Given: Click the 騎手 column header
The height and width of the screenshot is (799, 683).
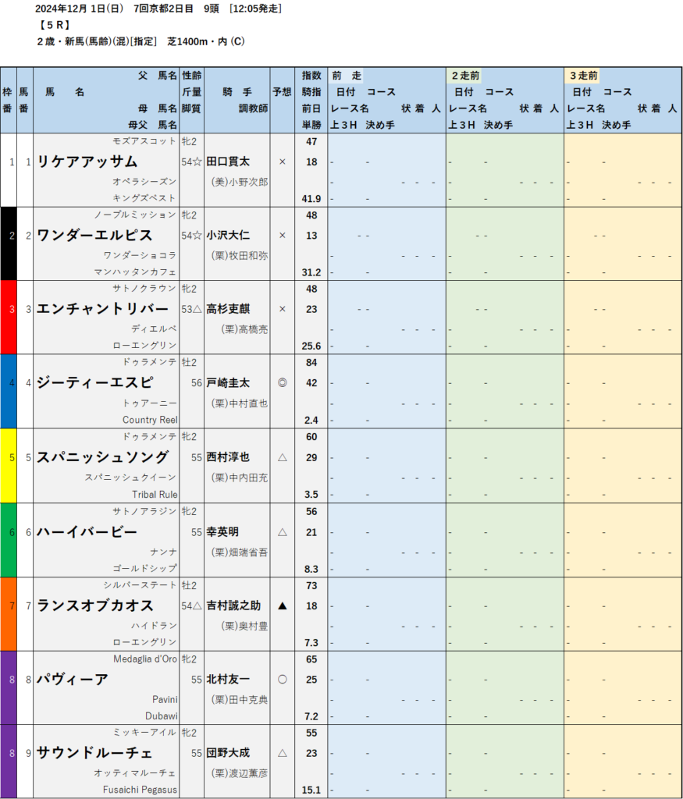Looking at the screenshot, I should (237, 92).
